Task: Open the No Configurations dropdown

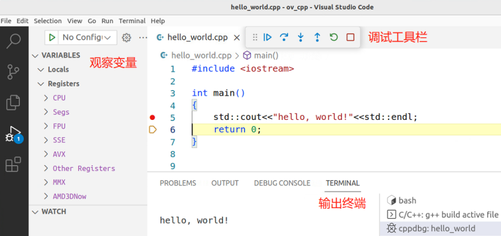Action: [x=87, y=37]
